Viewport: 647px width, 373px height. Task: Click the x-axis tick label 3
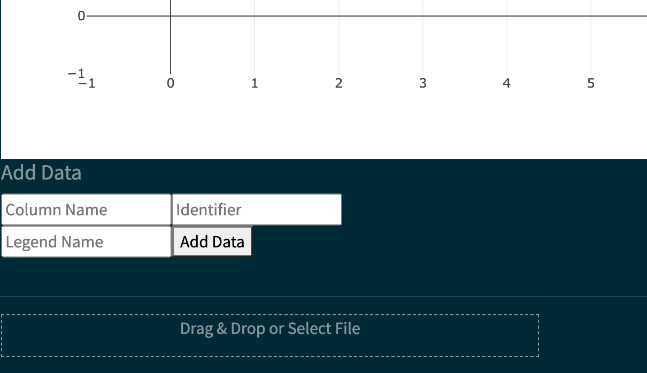tap(422, 83)
